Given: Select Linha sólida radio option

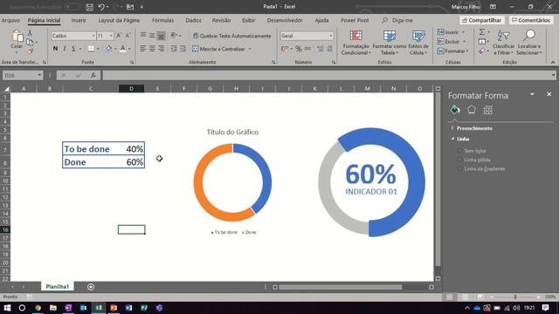Looking at the screenshot, I should 460,160.
